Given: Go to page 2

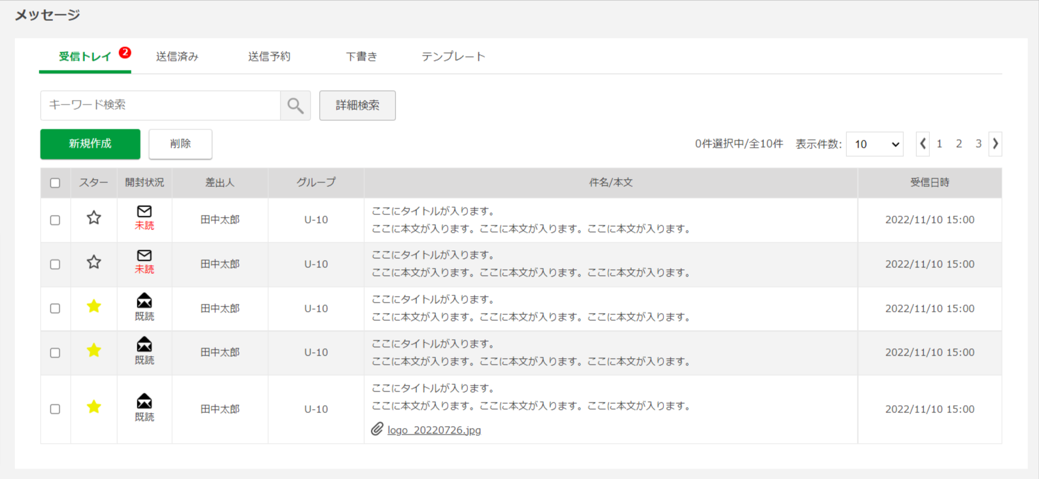Looking at the screenshot, I should click(x=959, y=144).
